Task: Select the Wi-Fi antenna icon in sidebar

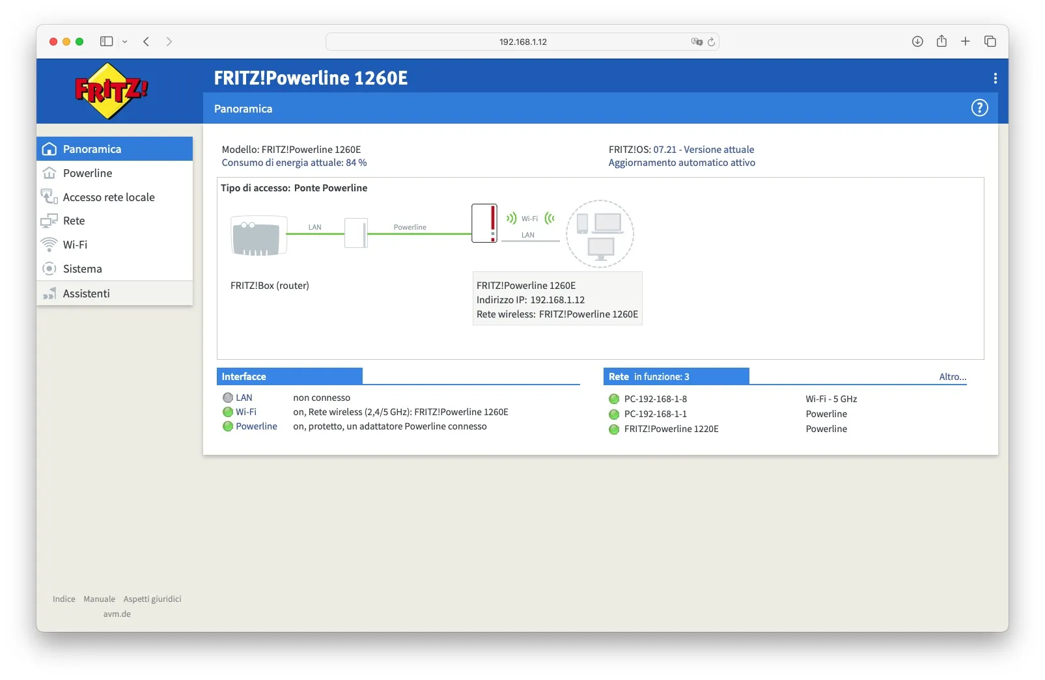Action: coord(49,244)
